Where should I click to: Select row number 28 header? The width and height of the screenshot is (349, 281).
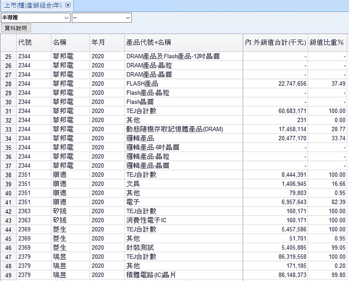(8, 84)
